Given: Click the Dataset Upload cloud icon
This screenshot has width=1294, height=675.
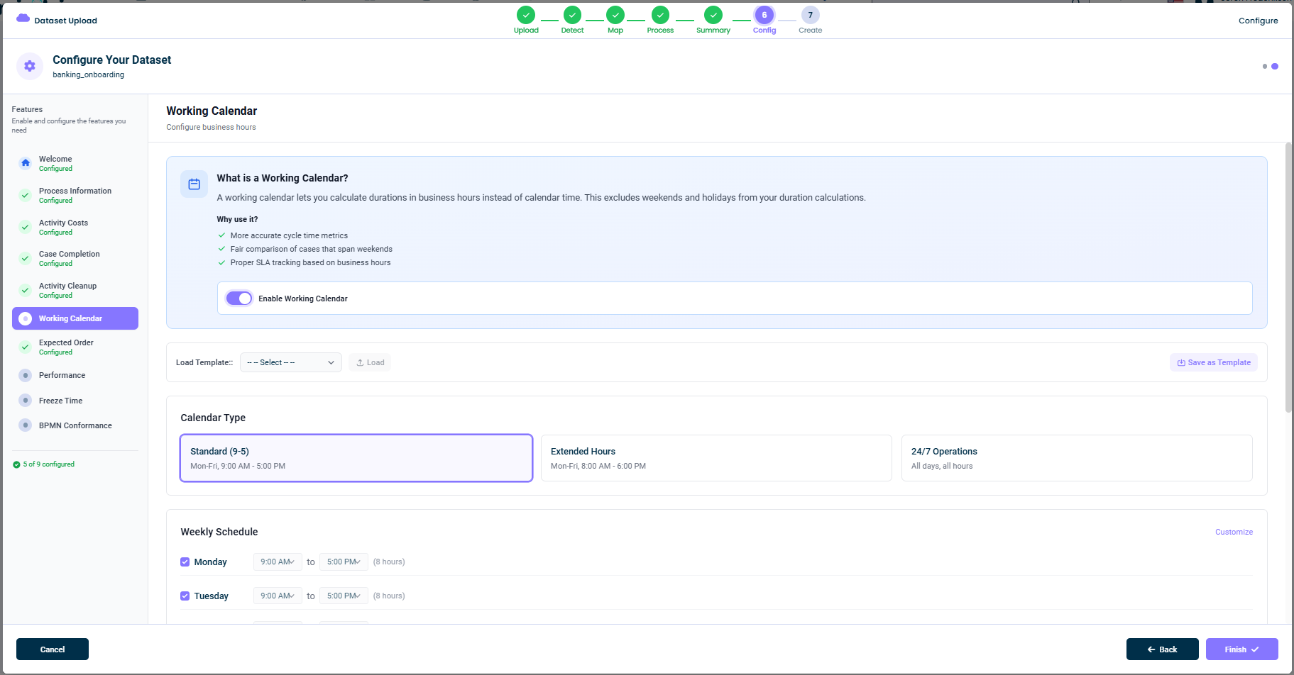Looking at the screenshot, I should pyautogui.click(x=23, y=18).
